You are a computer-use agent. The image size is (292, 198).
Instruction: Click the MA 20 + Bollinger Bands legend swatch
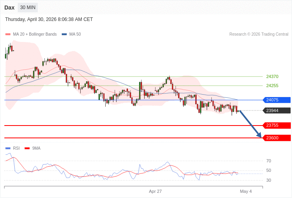pos(8,34)
